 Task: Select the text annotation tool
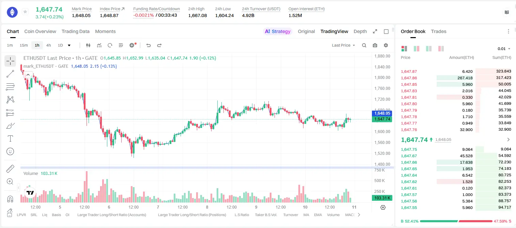(10, 139)
